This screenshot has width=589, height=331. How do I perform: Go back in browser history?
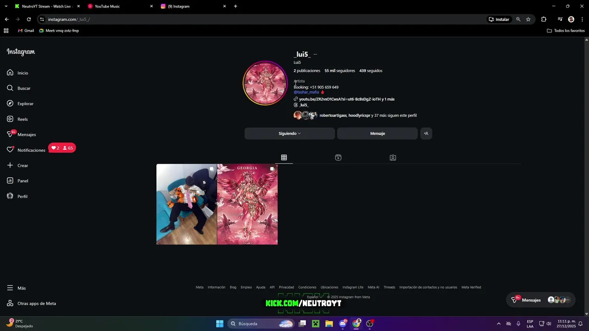click(x=6, y=19)
